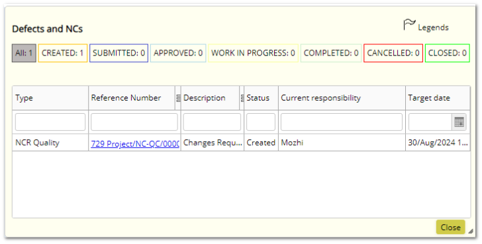The width and height of the screenshot is (482, 244).
Task: Filter by SUBMITTED: 0 status
Action: click(119, 53)
